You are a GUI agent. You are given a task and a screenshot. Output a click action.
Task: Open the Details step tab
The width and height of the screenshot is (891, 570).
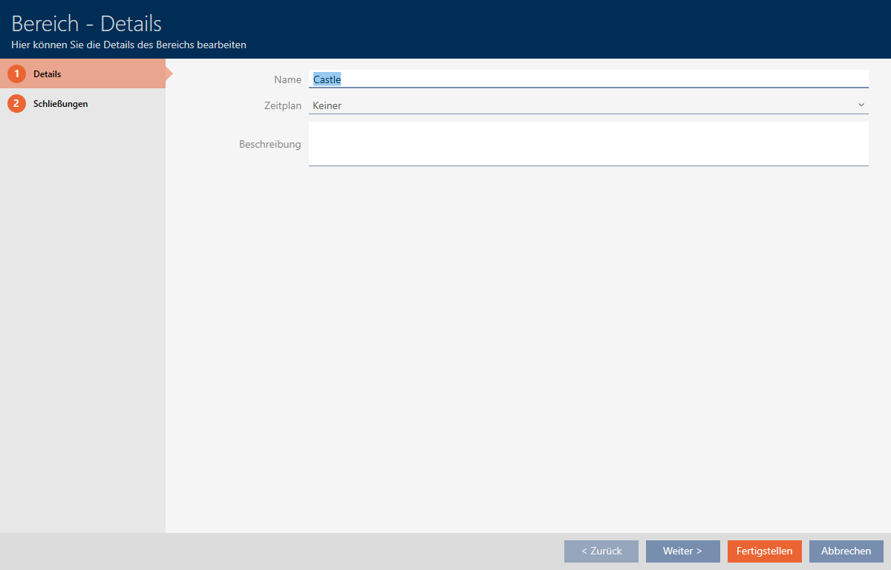click(82, 74)
